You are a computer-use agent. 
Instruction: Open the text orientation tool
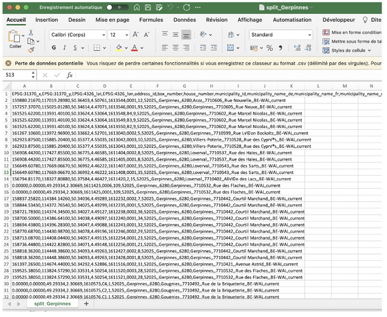coord(203,34)
